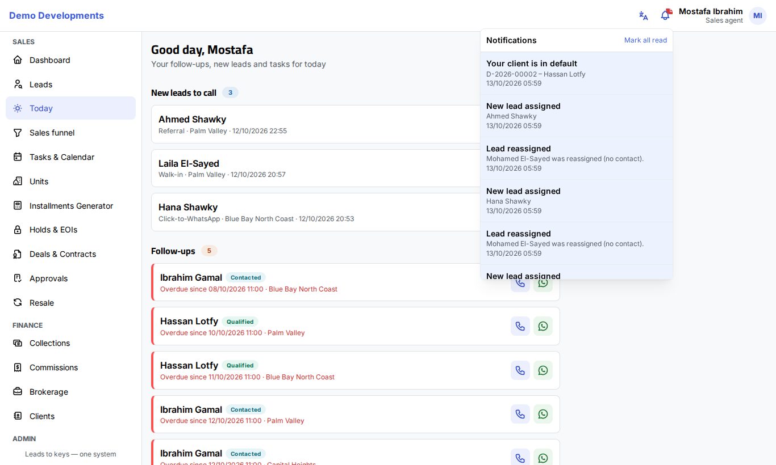Click 'Overdue since 10/10/2026 11:00 · Palm Valley'
Viewport: 776px width, 465px height.
pos(232,333)
